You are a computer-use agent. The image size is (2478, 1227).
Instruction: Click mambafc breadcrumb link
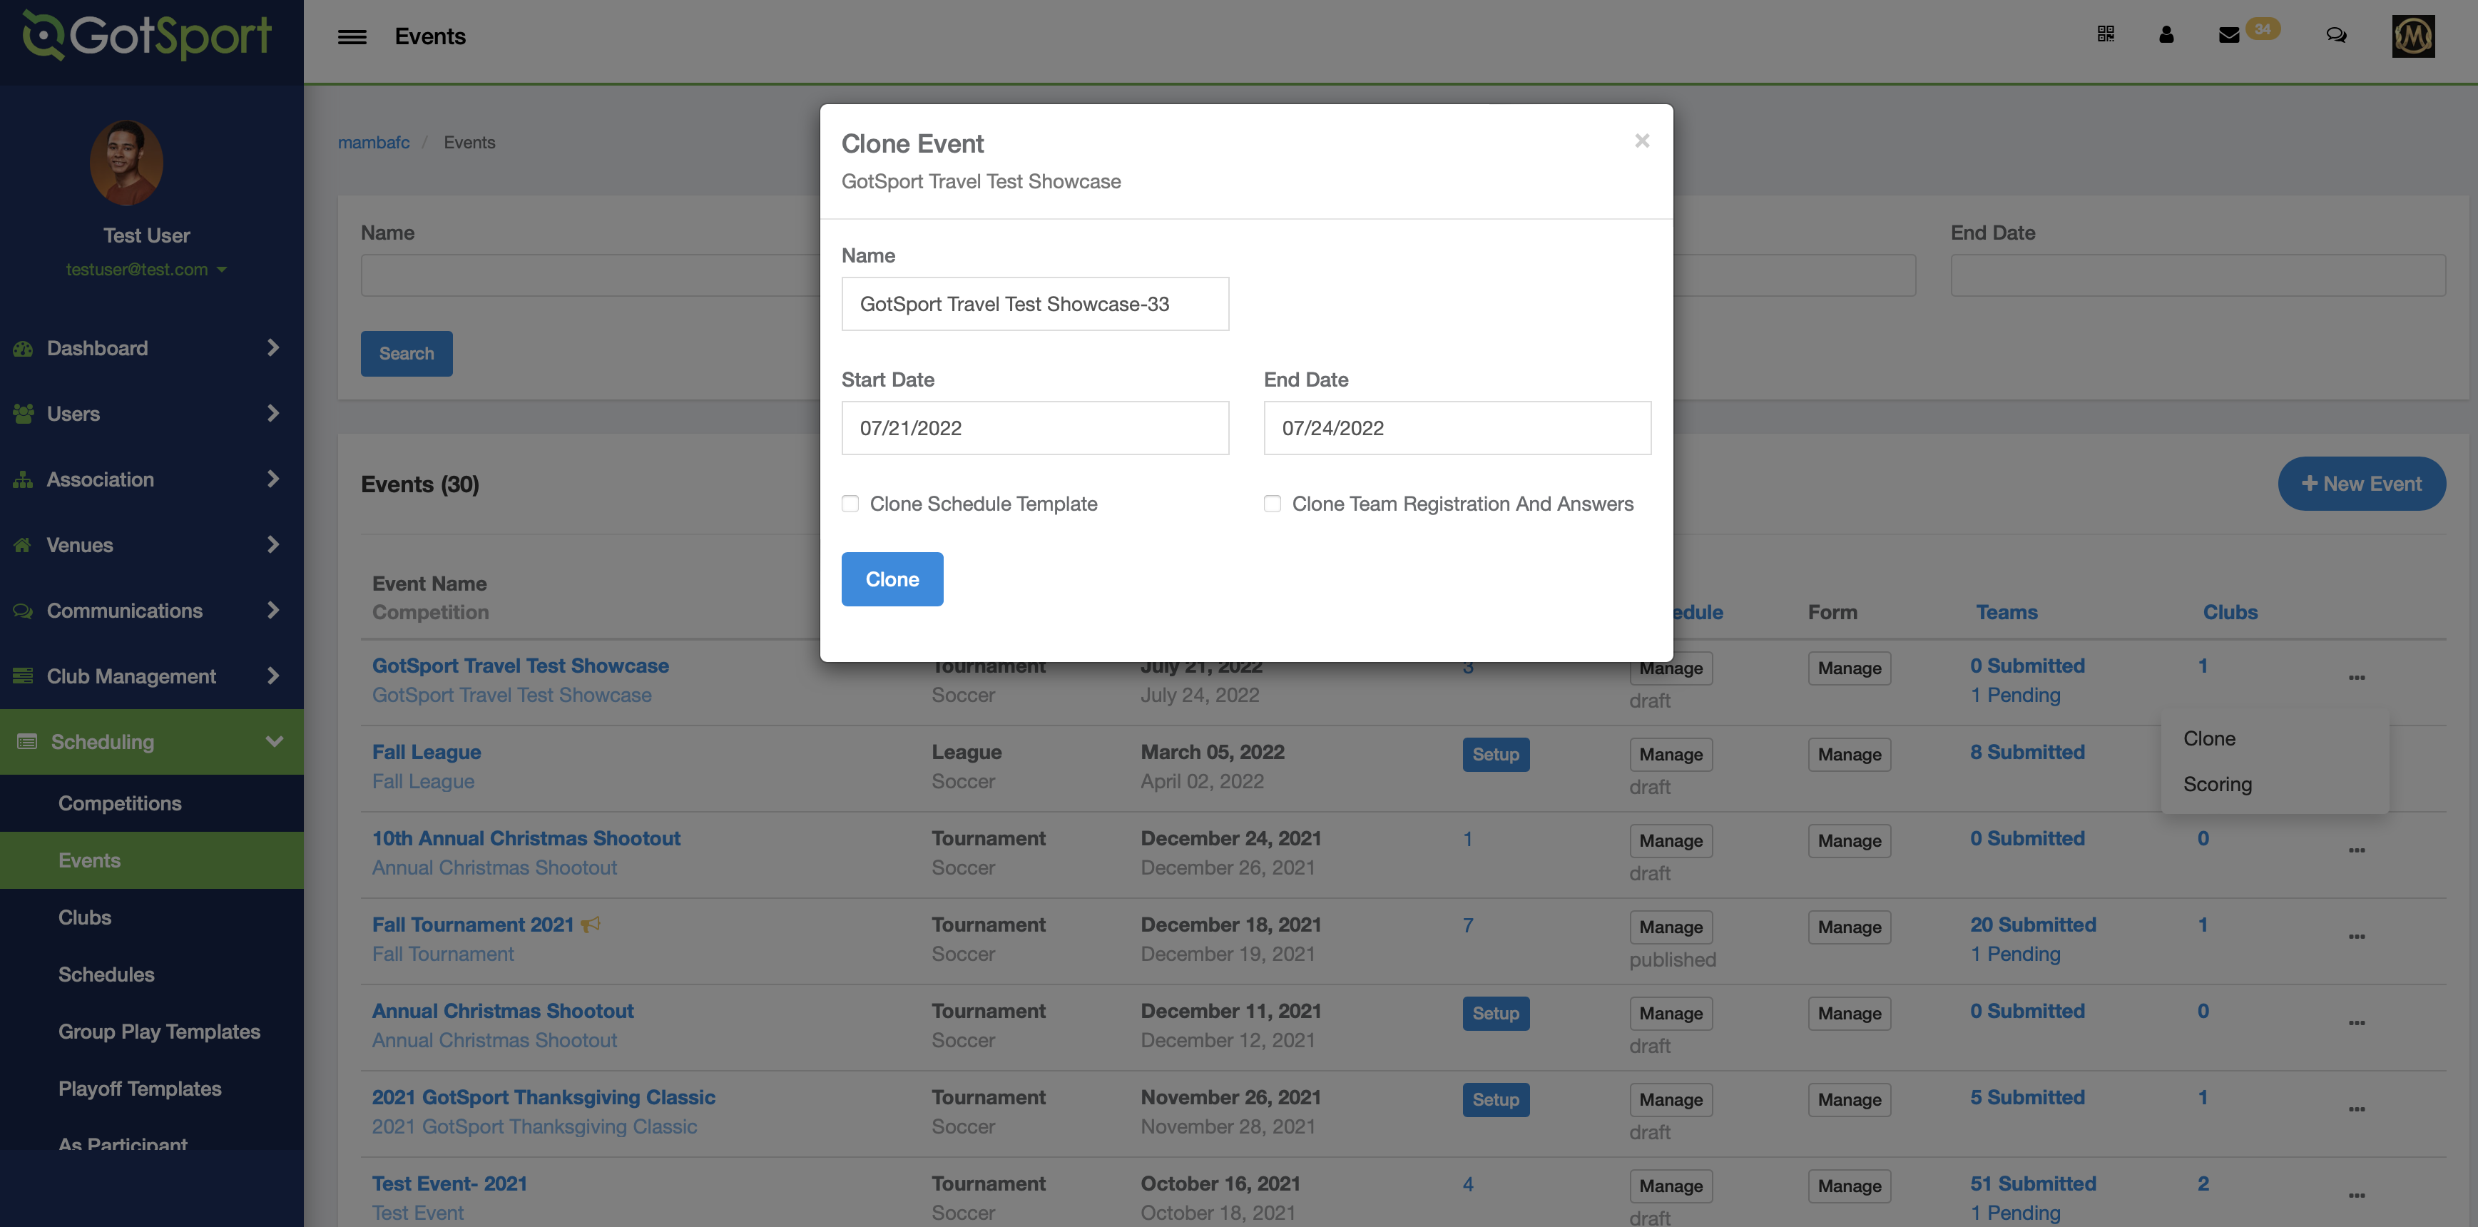pos(373,143)
